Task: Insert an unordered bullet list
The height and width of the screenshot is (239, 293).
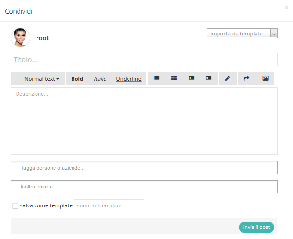Action: [156, 78]
